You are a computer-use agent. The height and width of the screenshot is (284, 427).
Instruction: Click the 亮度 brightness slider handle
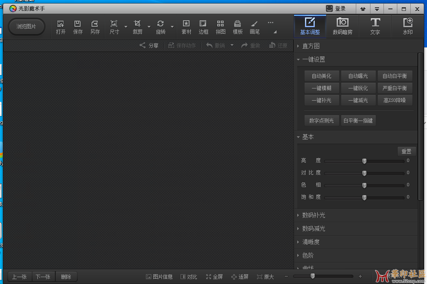(x=364, y=161)
